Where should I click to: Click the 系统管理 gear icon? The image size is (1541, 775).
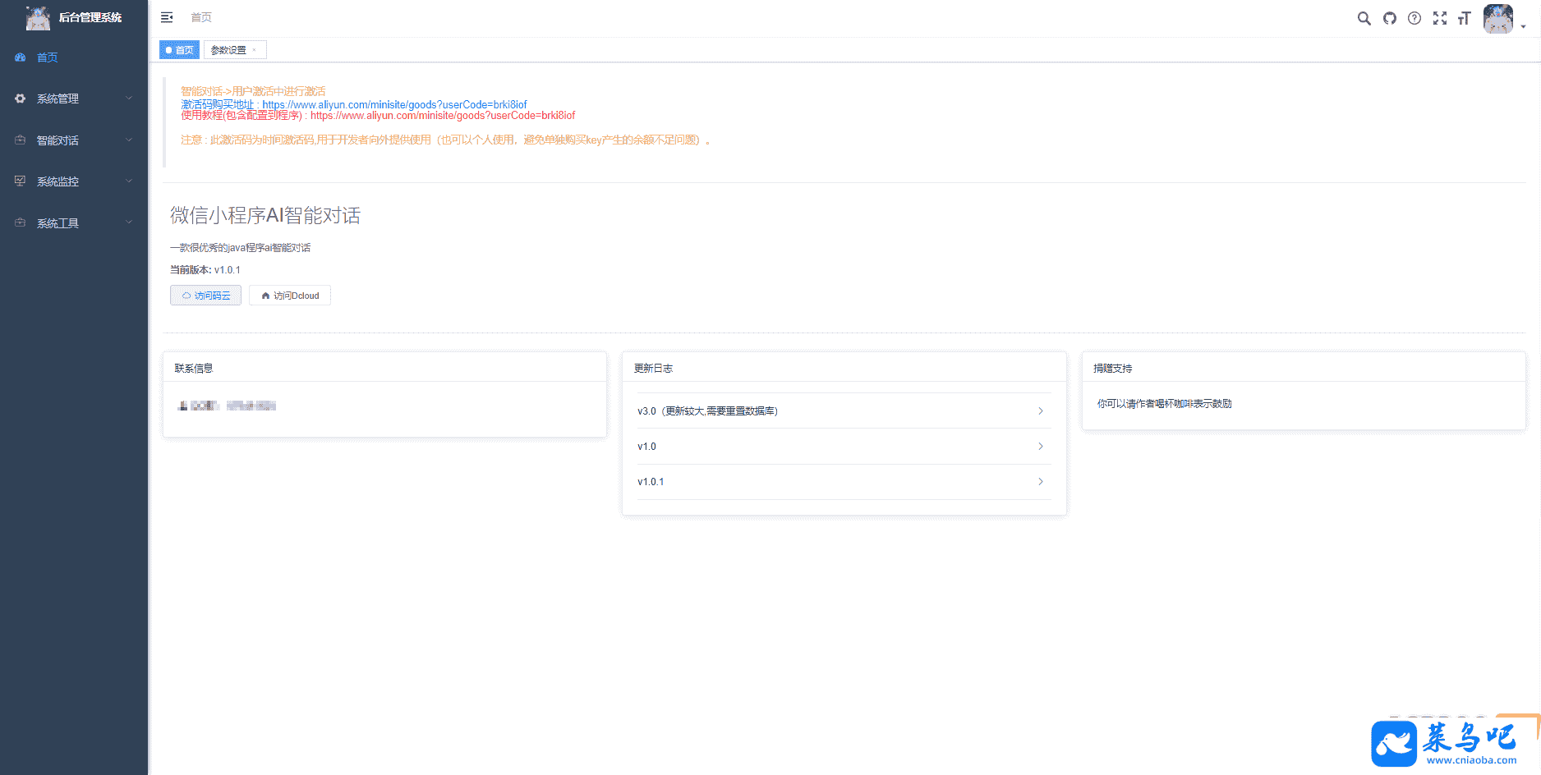(x=21, y=99)
